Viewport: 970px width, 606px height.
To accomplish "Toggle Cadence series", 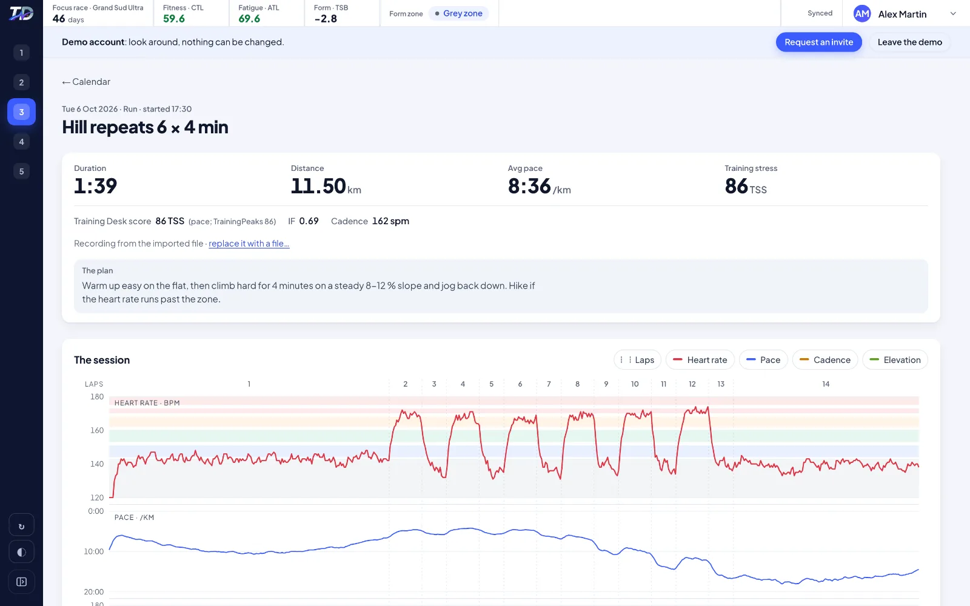I will pyautogui.click(x=825, y=360).
